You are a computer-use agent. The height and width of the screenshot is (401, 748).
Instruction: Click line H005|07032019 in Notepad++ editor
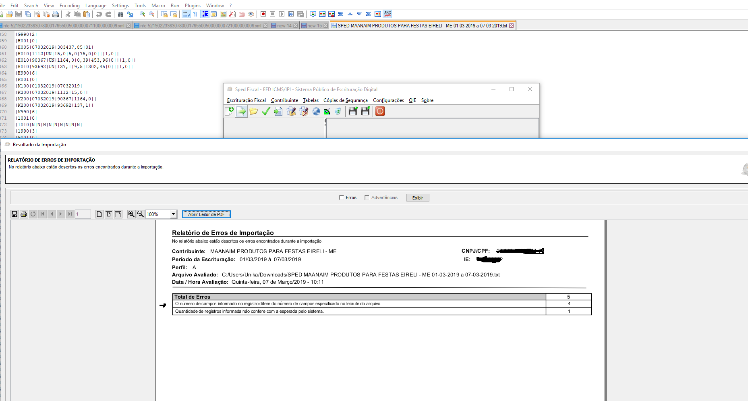pyautogui.click(x=54, y=47)
